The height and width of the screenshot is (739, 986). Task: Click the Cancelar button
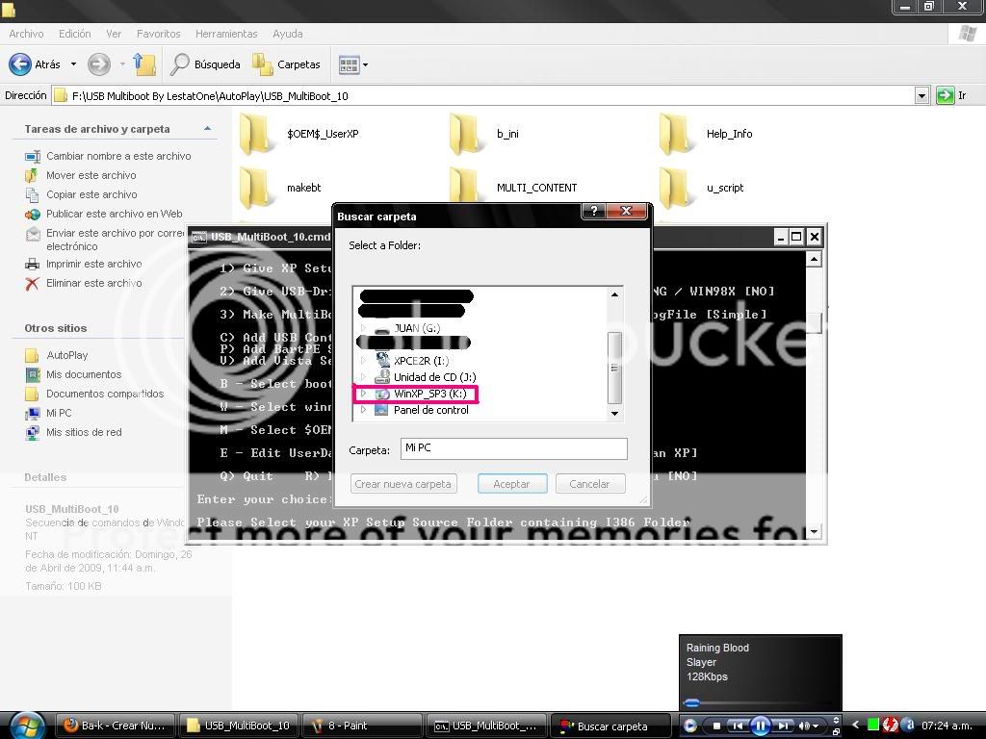pyautogui.click(x=590, y=484)
